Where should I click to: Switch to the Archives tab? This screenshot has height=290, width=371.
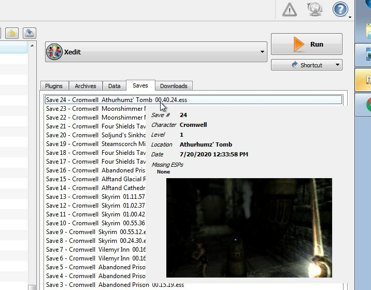pyautogui.click(x=85, y=86)
